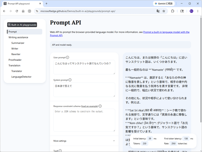202x152 pixels.
Task: Click the page vertical scrollbar
Action: [x=201, y=70]
